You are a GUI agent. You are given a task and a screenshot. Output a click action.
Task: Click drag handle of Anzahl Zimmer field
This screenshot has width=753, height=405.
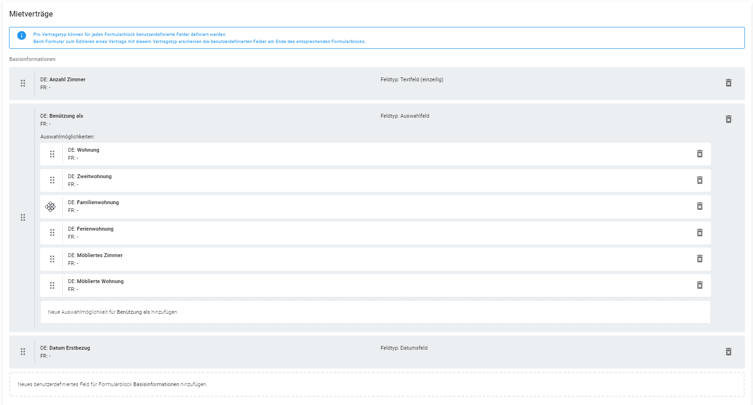click(23, 83)
